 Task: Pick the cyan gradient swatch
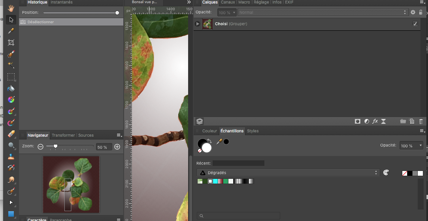pos(215,181)
